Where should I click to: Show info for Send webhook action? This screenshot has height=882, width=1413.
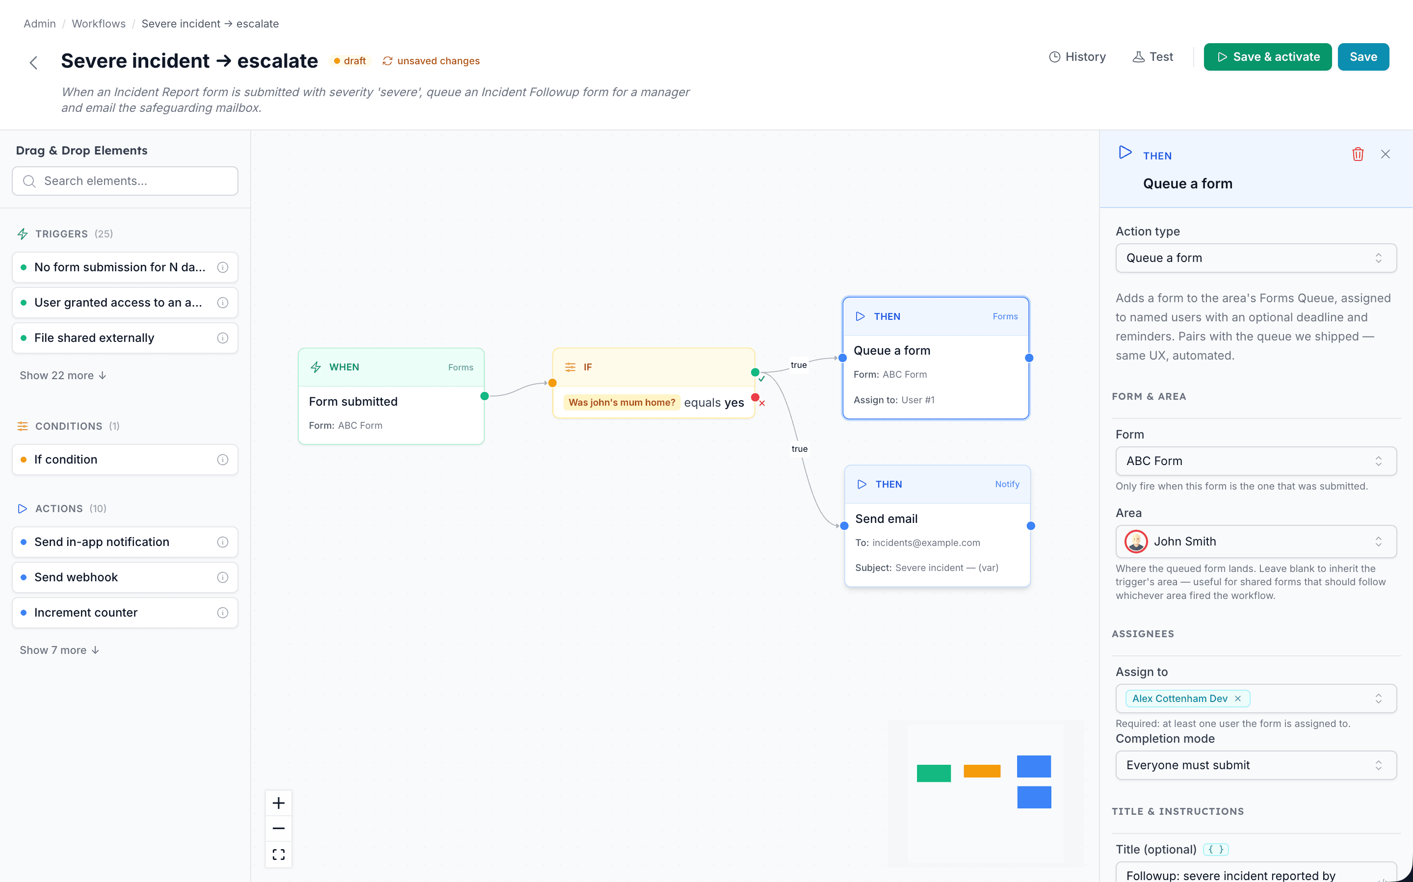pyautogui.click(x=222, y=577)
